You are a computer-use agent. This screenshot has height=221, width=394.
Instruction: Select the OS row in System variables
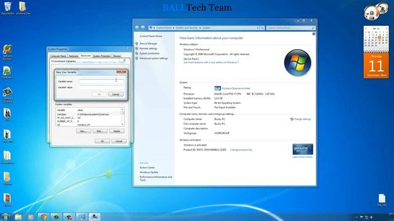coord(89,125)
